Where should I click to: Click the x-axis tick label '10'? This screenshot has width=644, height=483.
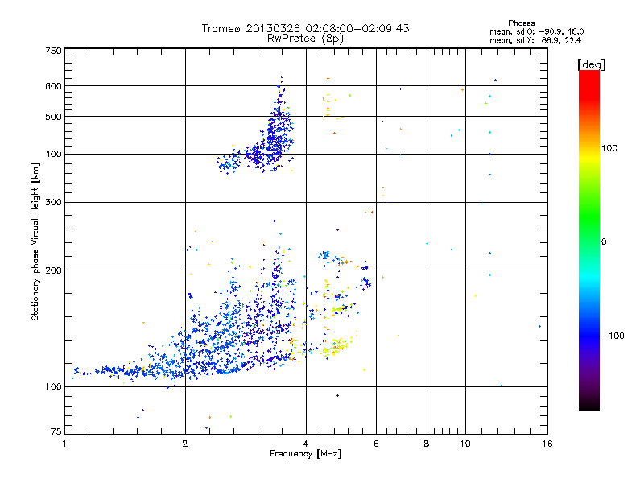[x=465, y=444]
